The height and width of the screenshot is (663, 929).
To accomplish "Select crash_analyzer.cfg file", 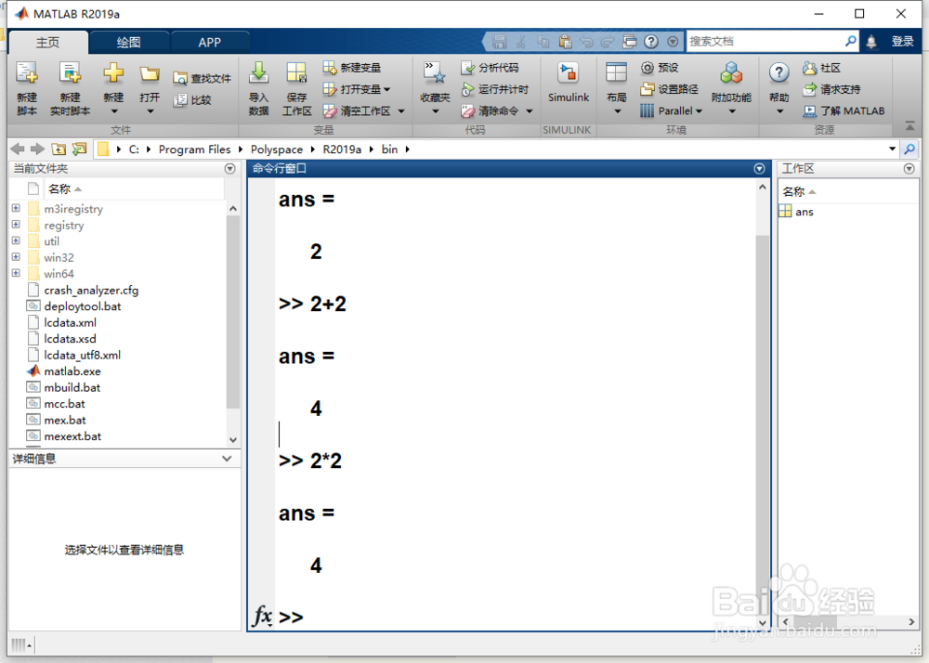I will coord(91,291).
